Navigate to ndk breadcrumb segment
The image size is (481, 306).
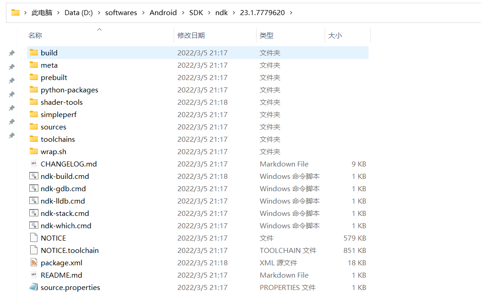pyautogui.click(x=221, y=13)
